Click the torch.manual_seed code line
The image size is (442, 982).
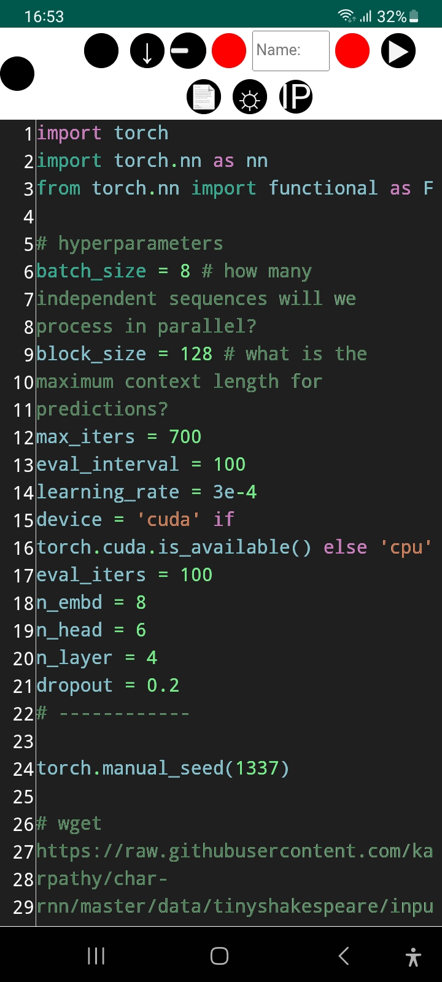pyautogui.click(x=161, y=768)
